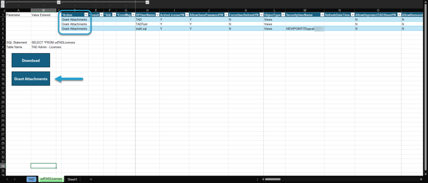
Task: Click Grant Attachments cell in row 4
Action: click(75, 28)
